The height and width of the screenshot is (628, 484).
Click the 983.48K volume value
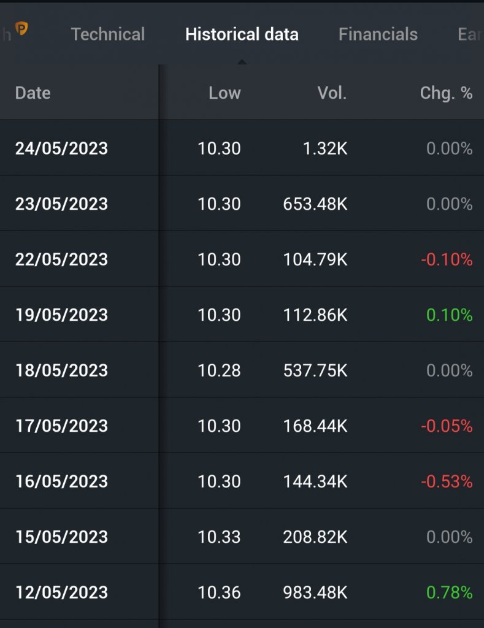[315, 592]
